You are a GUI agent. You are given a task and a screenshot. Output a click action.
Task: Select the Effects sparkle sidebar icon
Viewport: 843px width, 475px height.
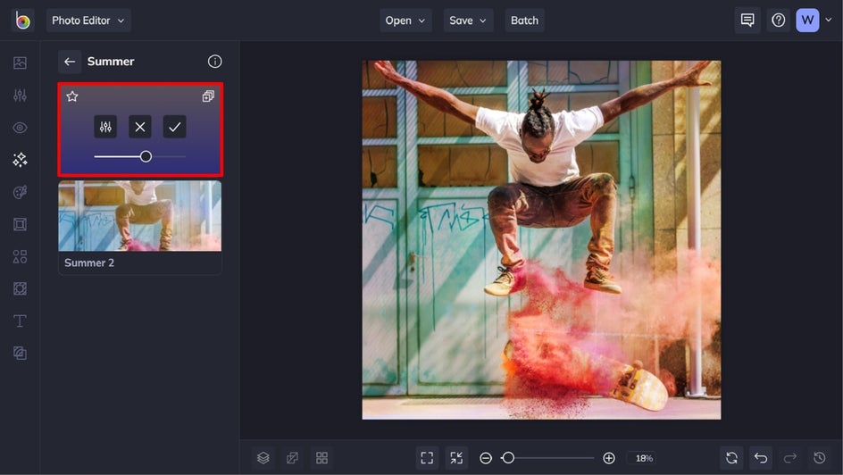(x=20, y=160)
